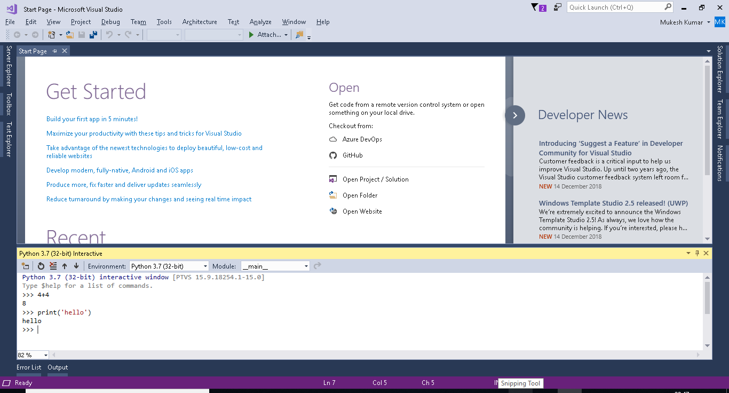
Task: Click 'Develop modern, fully-native' apps link
Action: [x=120, y=170]
